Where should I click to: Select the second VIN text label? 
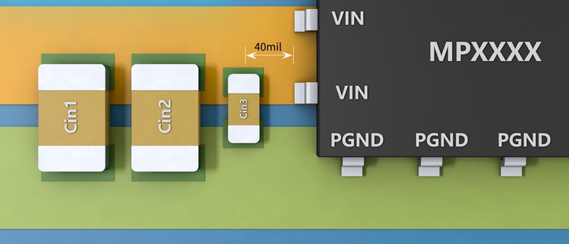pyautogui.click(x=352, y=93)
